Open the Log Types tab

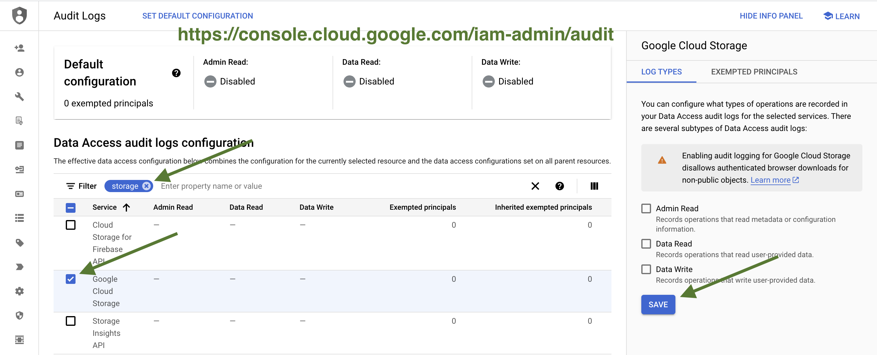[661, 72]
